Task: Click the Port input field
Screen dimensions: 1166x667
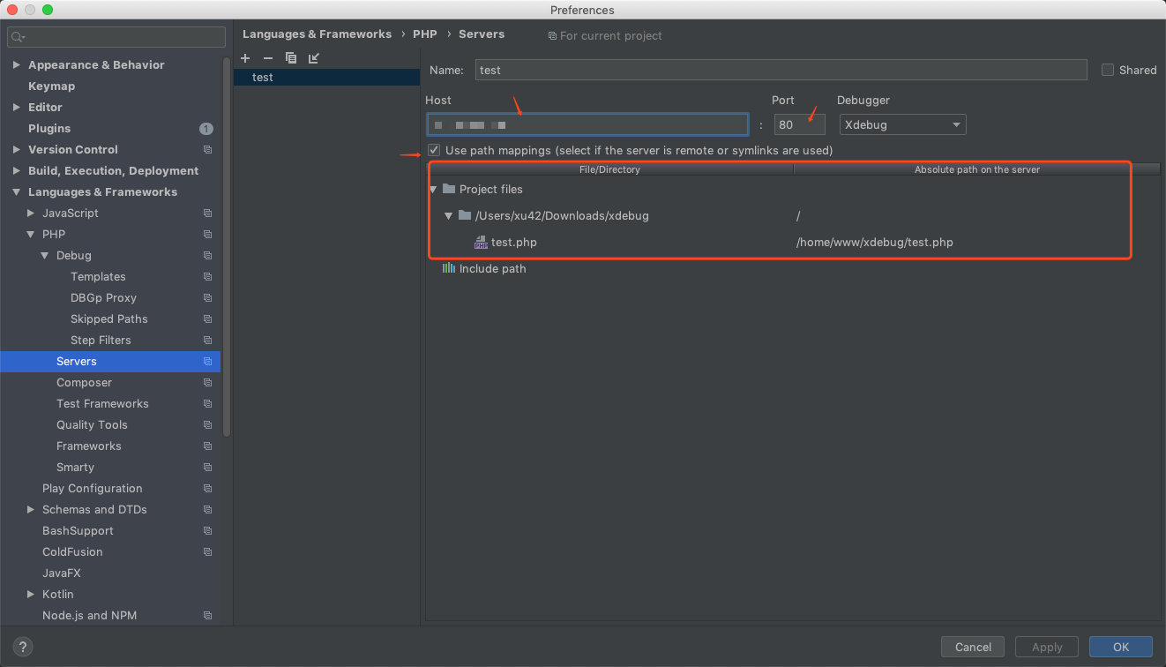Action: (x=800, y=124)
